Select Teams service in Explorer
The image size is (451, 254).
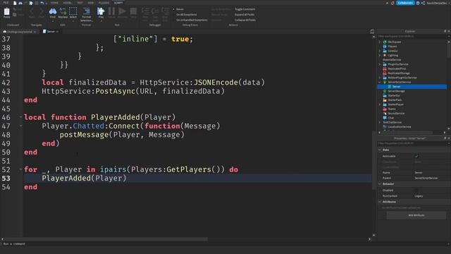click(392, 109)
